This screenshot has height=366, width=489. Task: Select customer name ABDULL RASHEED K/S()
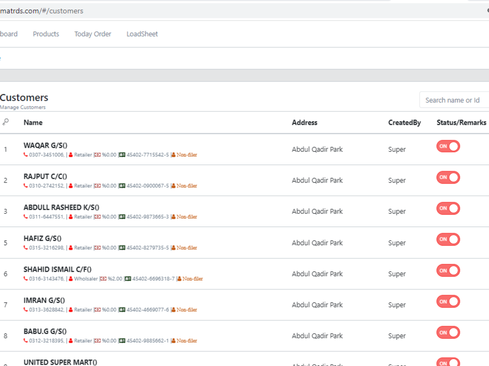pyautogui.click(x=62, y=207)
